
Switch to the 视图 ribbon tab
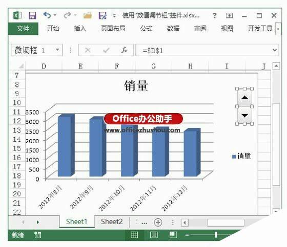pos(227,29)
